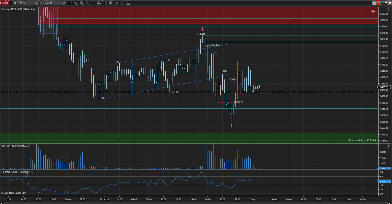
Task: Select the UTAD text annotation
Action: [201, 34]
